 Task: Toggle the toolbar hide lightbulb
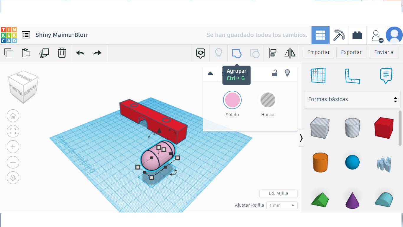(218, 53)
